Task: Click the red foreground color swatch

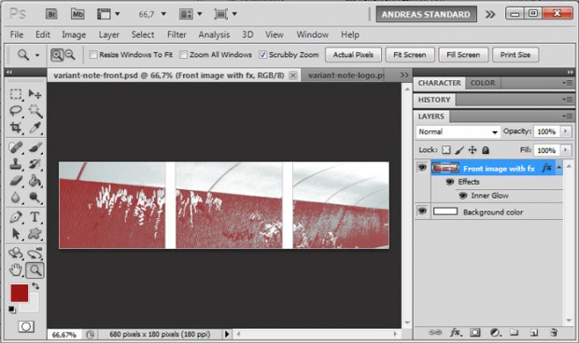Action: click(20, 293)
